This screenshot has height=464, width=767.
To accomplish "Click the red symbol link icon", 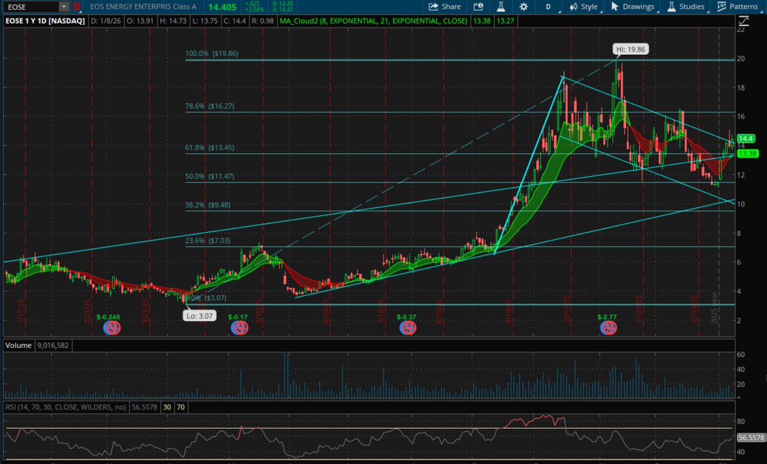I will point(77,6).
